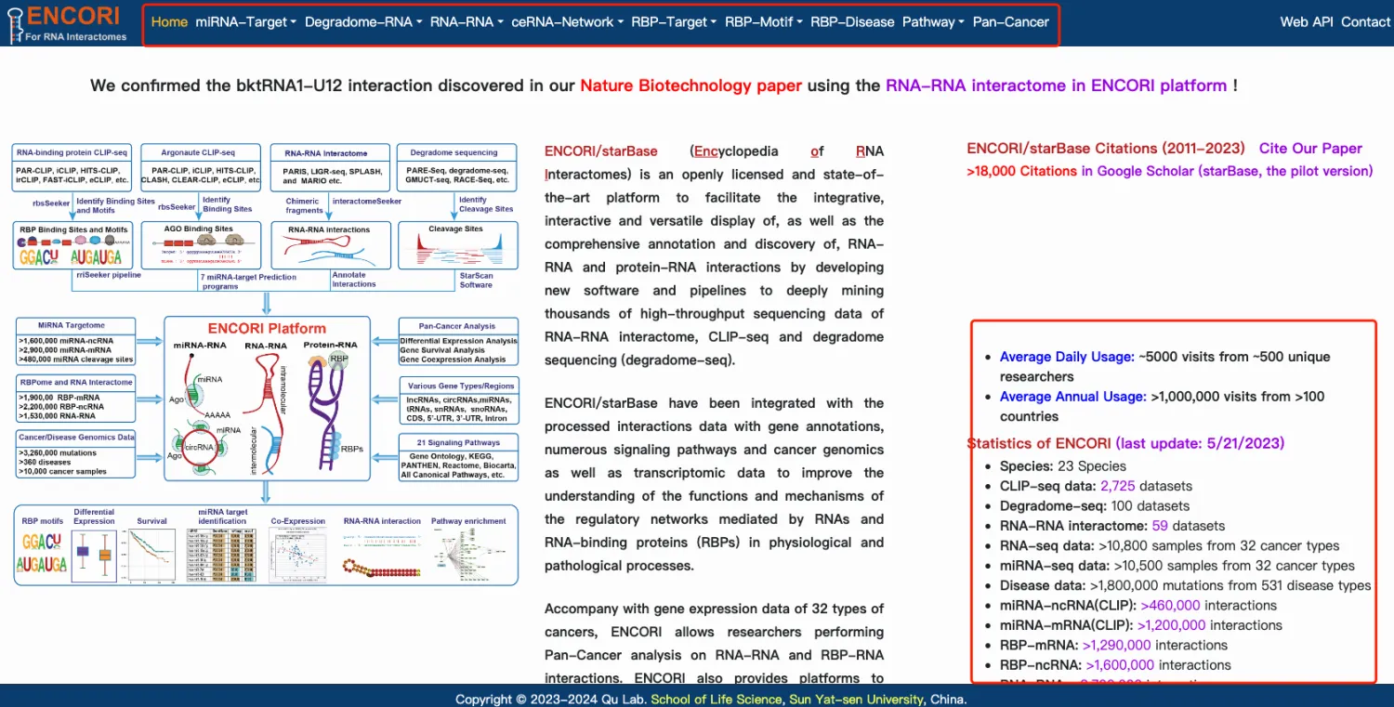
Task: Open the 2,725 CLIP-seq datasets link
Action: tap(1119, 486)
